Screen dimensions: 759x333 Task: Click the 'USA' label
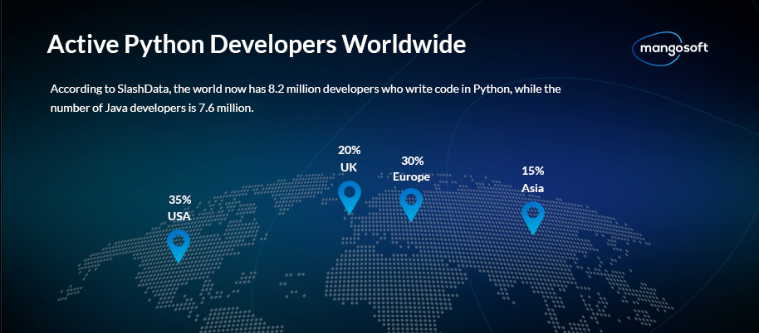point(179,217)
